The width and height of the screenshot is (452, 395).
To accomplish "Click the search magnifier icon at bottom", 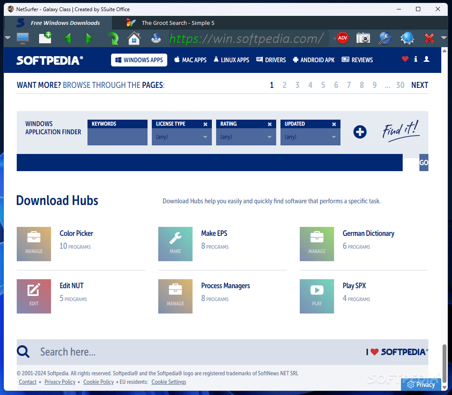I will (x=23, y=352).
